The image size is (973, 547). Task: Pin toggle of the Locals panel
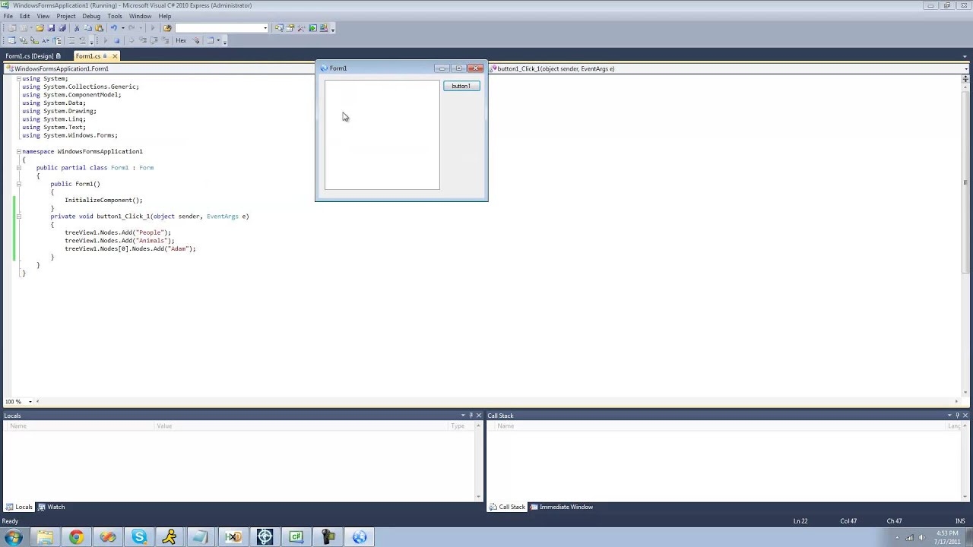point(471,416)
